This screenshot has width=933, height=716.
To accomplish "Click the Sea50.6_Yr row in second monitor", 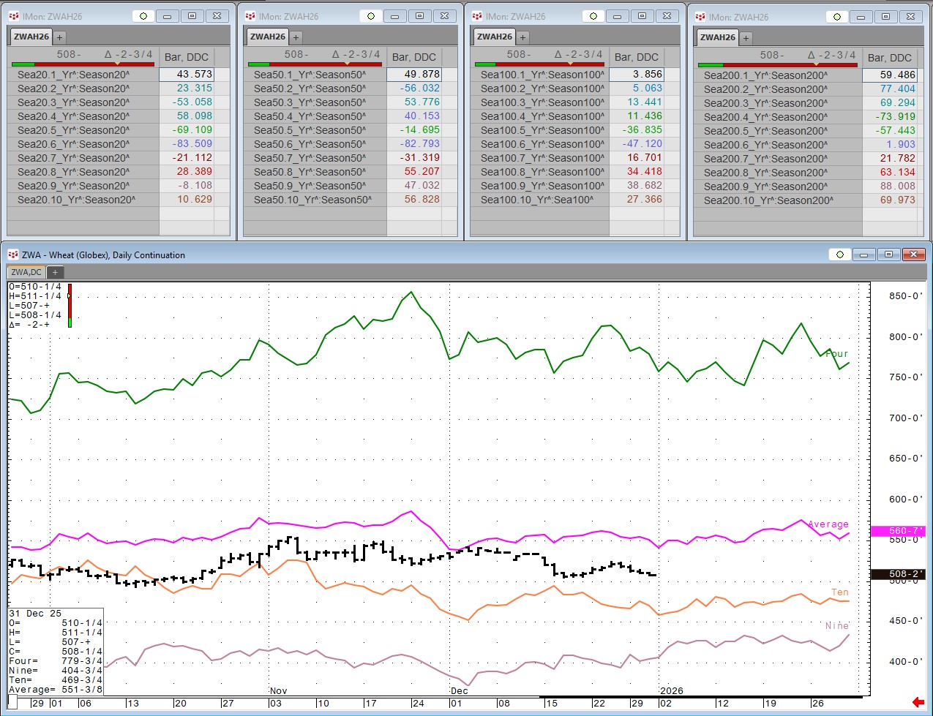I will point(312,144).
